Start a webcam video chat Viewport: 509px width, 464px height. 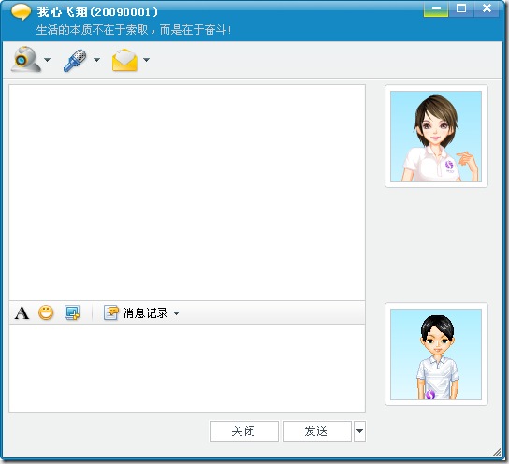click(26, 59)
